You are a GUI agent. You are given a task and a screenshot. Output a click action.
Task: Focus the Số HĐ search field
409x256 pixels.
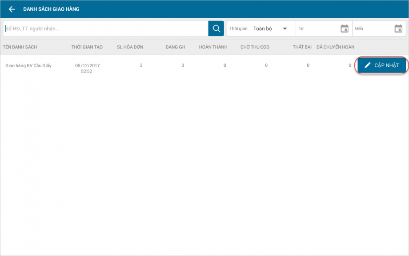[106, 28]
